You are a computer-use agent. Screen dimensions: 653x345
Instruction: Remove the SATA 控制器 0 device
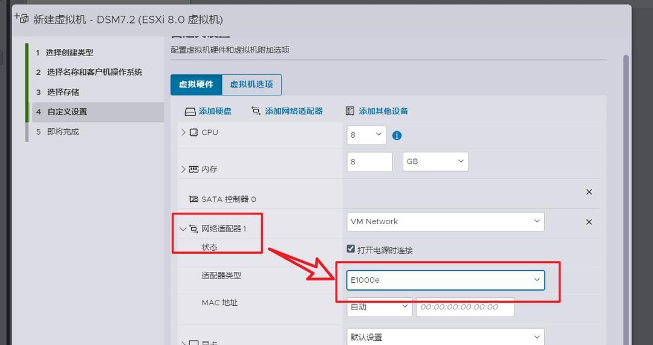click(x=589, y=192)
